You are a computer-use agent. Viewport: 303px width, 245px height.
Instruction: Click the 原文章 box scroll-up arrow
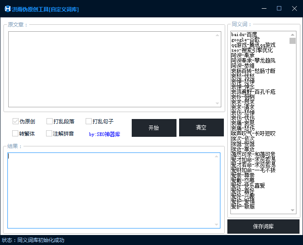217,35
